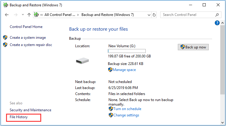Open Control Panel Home
This screenshot has width=226, height=126.
point(26,27)
